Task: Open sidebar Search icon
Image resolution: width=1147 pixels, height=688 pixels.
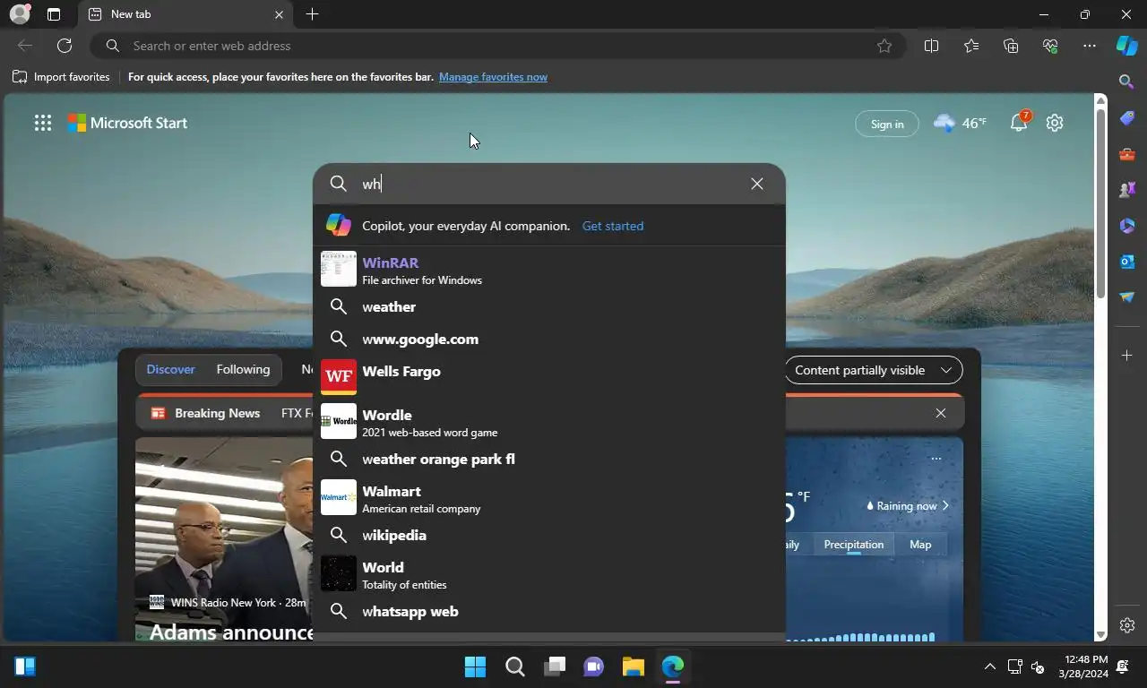Action: [1127, 82]
